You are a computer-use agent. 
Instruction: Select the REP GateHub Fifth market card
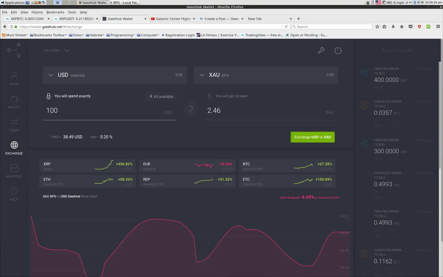coord(188,181)
